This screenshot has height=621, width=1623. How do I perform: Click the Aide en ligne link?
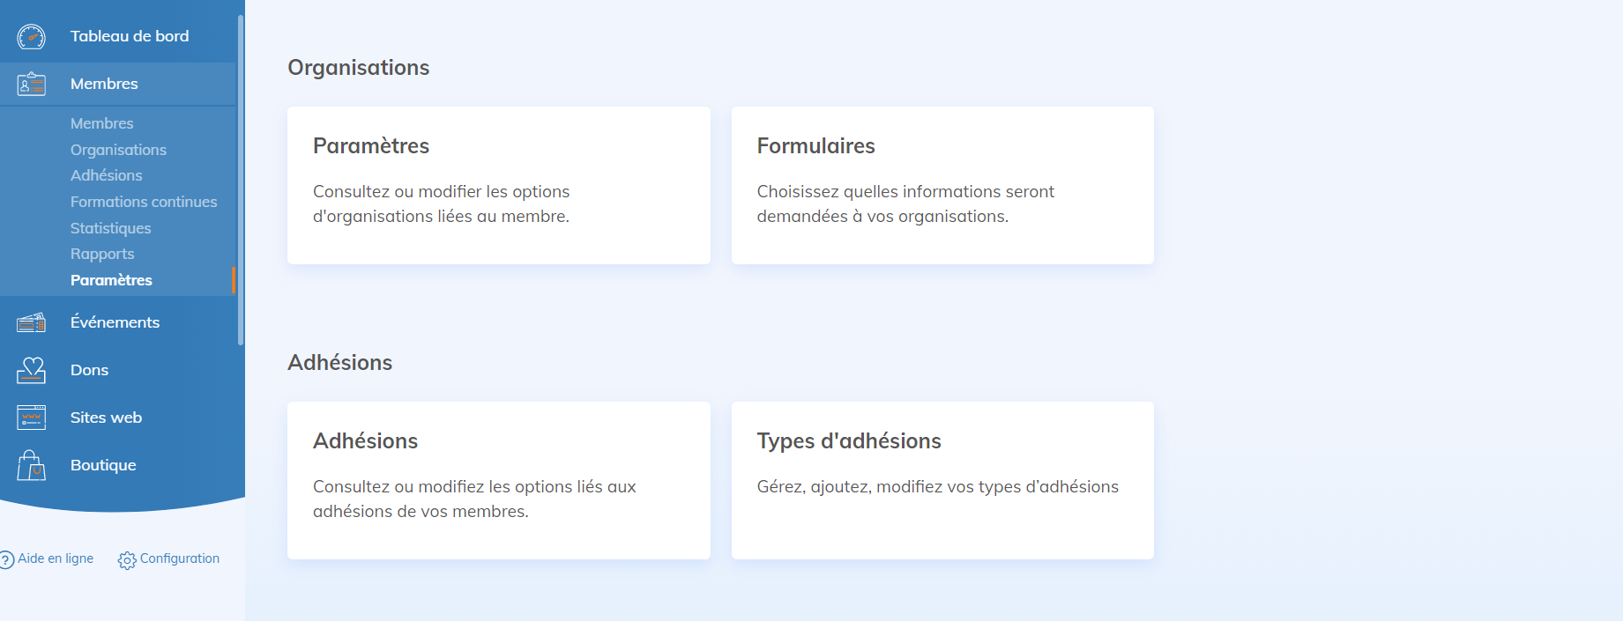click(x=56, y=558)
